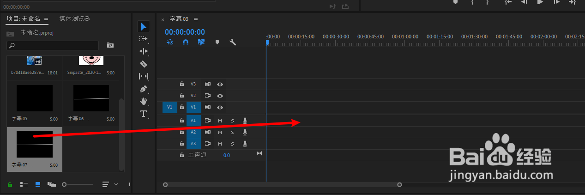
Task: Select the Razor tool
Action: coord(144,64)
